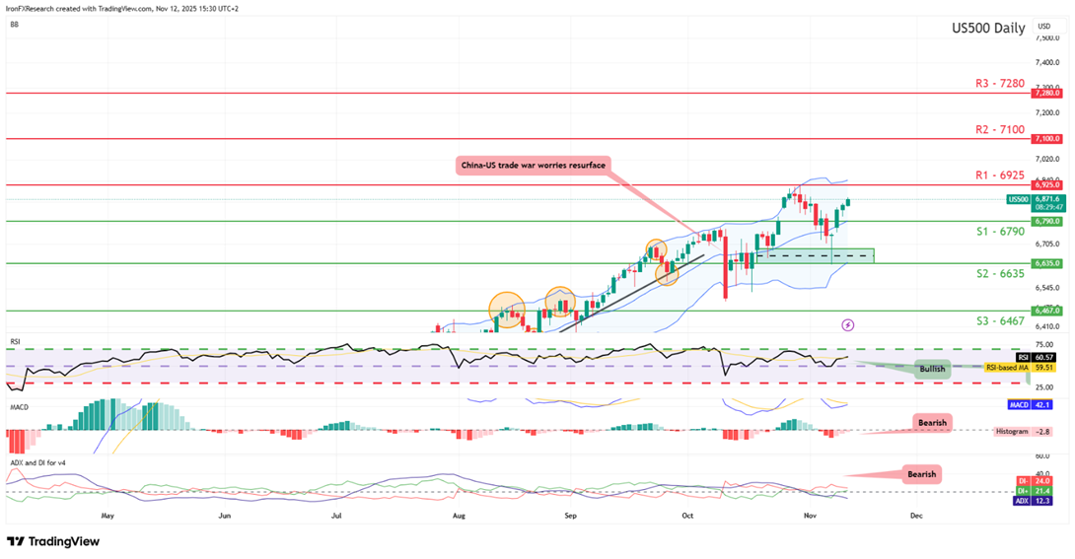Click the Sep label on time axis
1075x559 pixels.
click(570, 515)
